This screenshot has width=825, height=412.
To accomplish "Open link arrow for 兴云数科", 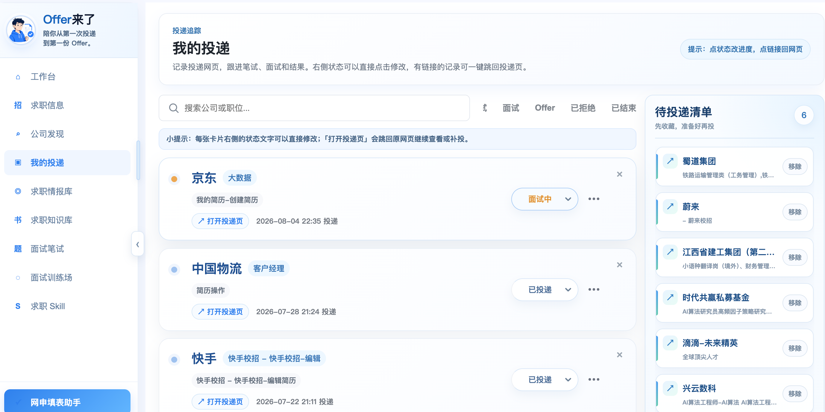I will (x=670, y=388).
